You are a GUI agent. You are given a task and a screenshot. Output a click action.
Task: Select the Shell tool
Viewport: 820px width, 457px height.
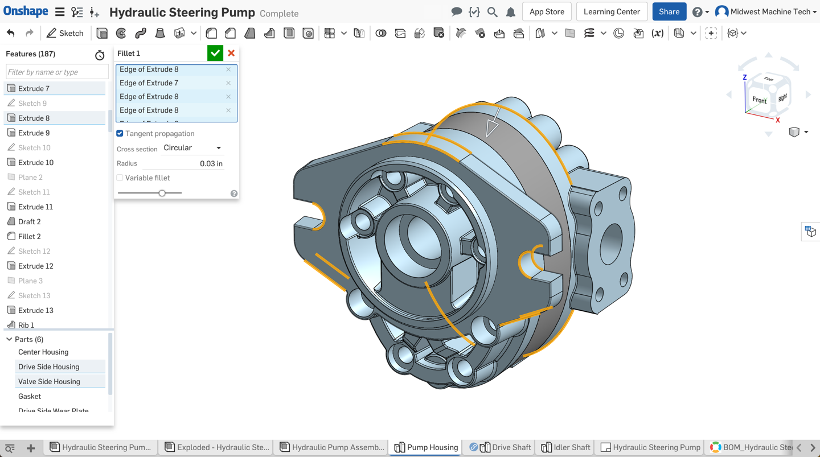[x=289, y=33]
